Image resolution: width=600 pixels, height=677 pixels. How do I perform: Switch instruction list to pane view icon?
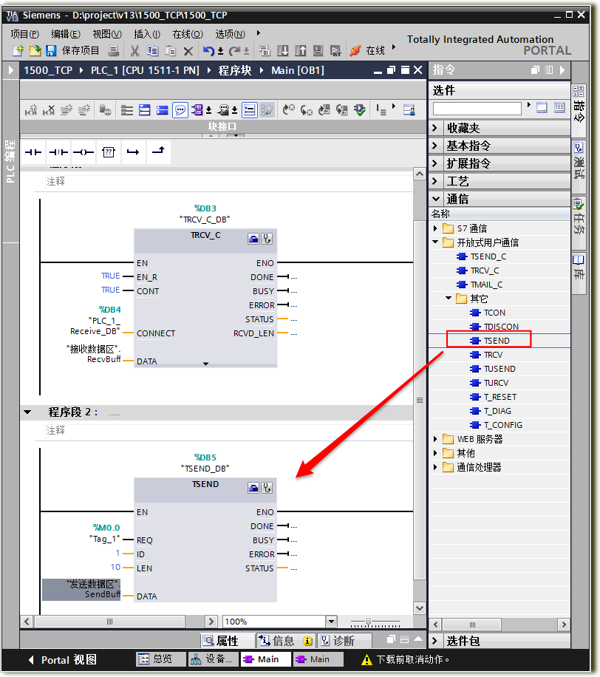(x=542, y=106)
